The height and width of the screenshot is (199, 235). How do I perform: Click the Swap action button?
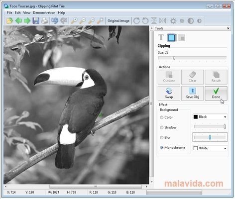[169, 93]
